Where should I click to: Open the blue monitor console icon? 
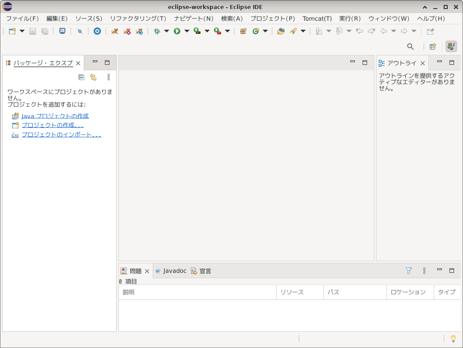(x=62, y=31)
